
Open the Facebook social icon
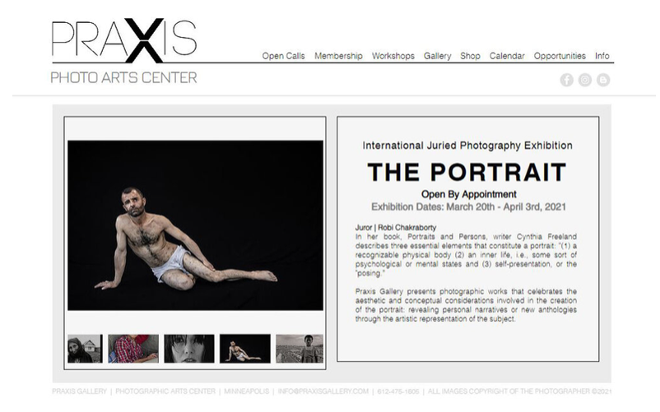coord(566,80)
